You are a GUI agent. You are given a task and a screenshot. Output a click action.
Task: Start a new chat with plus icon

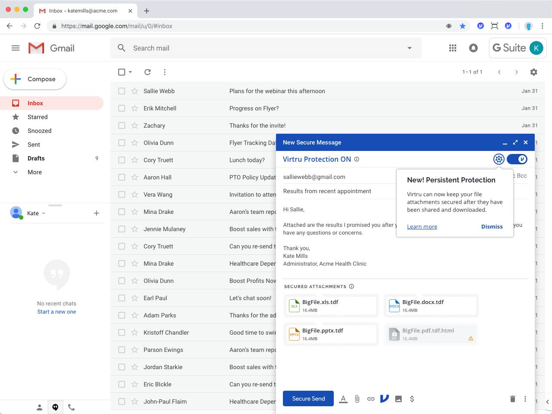pos(97,213)
